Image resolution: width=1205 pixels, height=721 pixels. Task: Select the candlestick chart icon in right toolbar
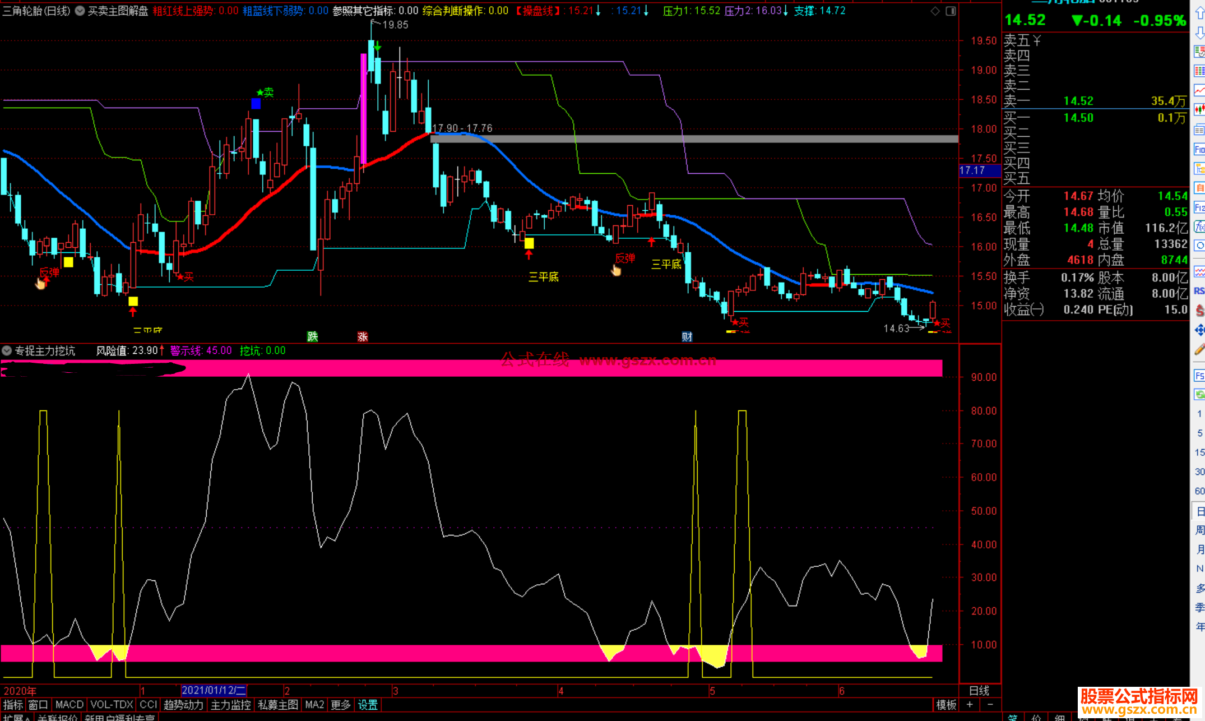pyautogui.click(x=1199, y=110)
